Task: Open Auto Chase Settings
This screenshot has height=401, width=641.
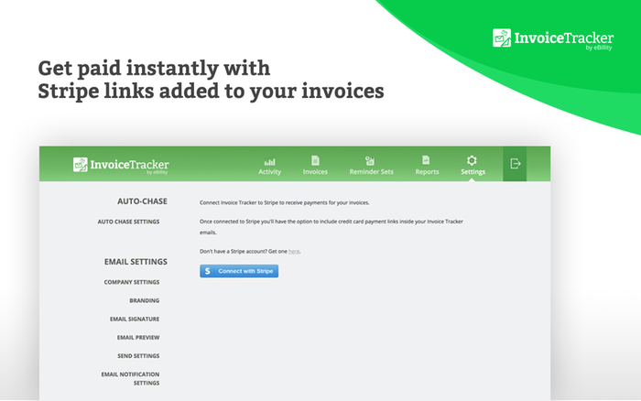Action: [x=128, y=222]
